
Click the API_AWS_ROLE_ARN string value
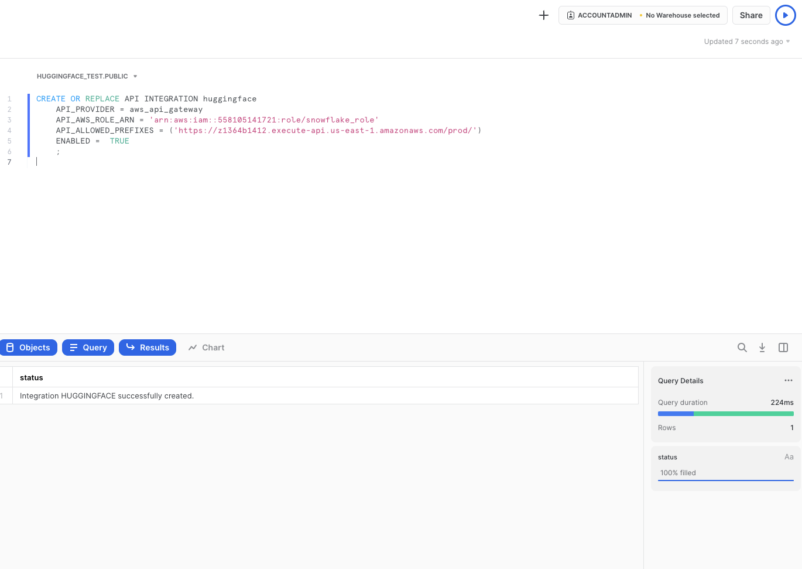[x=264, y=120]
